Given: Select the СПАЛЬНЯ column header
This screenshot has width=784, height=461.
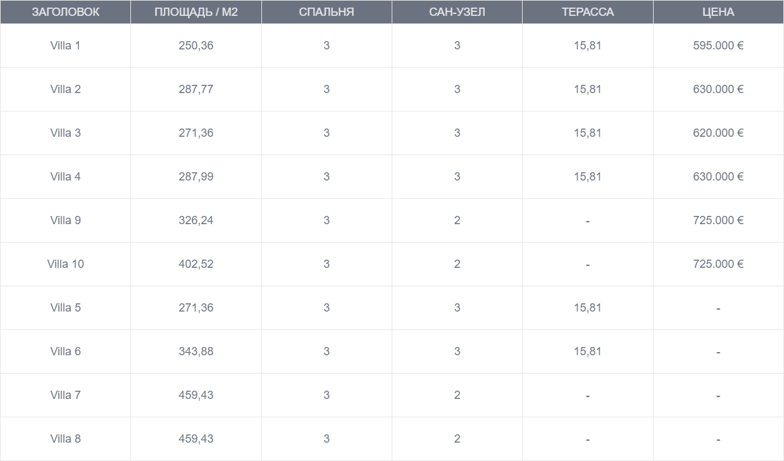Looking at the screenshot, I should click(x=327, y=12).
